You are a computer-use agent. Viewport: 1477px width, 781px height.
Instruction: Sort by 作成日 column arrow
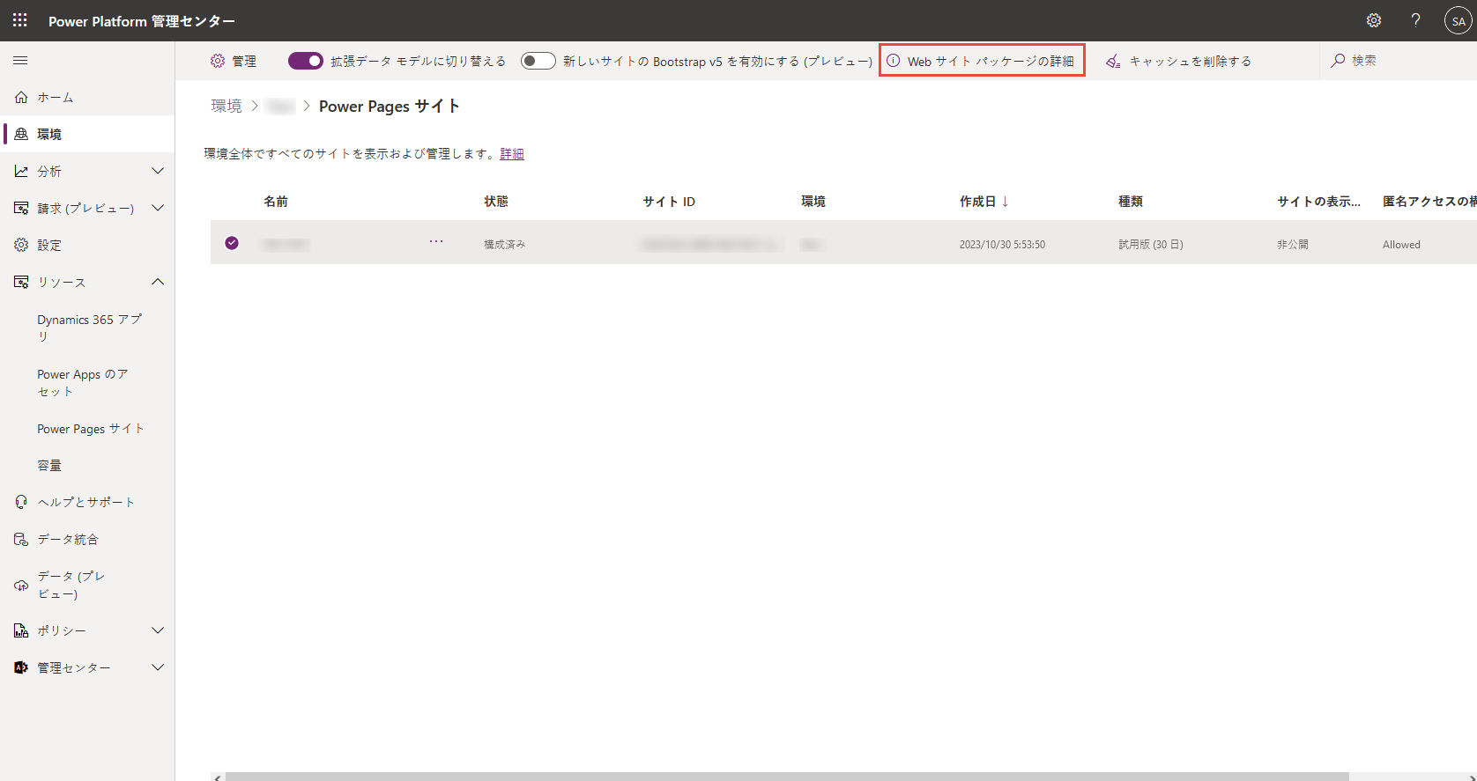click(x=1005, y=202)
